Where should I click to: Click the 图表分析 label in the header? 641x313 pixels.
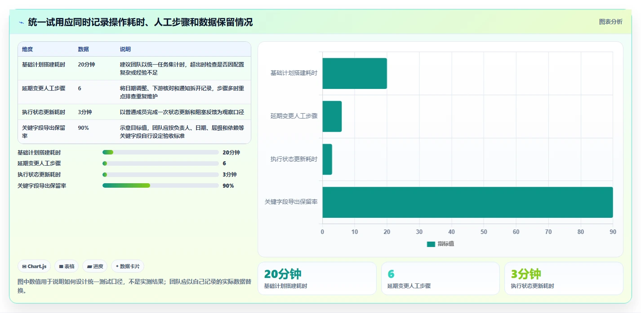[x=610, y=22]
